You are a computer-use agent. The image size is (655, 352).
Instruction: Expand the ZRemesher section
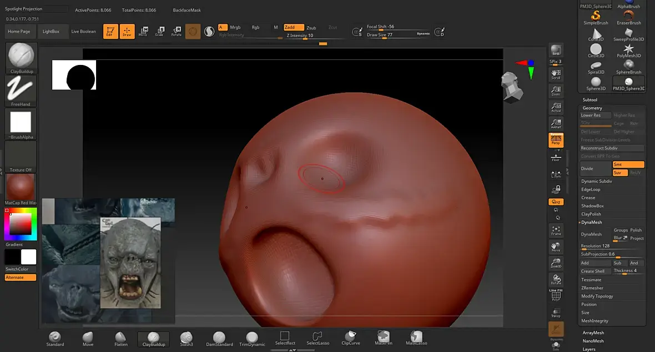[592, 288]
